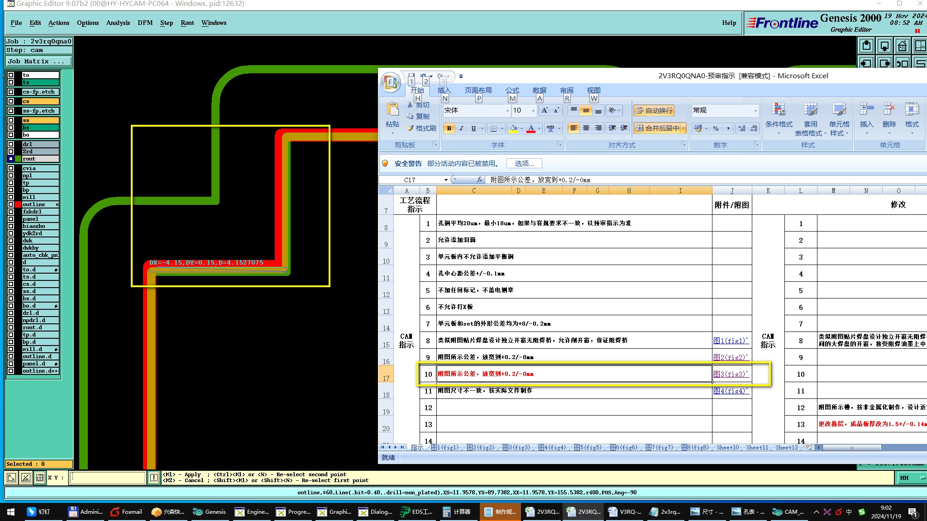Image resolution: width=927 pixels, height=521 pixels.
Task: Click the Excel Office button
Action: tap(391, 82)
